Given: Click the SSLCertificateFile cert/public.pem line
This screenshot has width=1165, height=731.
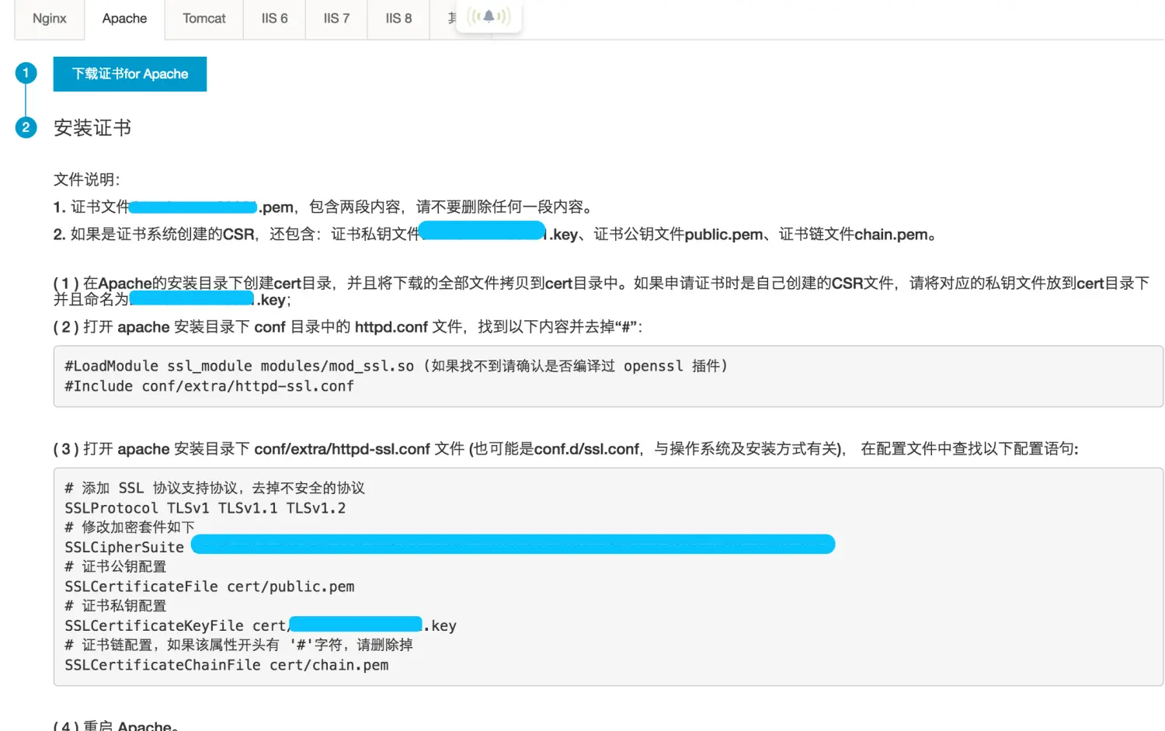Looking at the screenshot, I should 210,587.
